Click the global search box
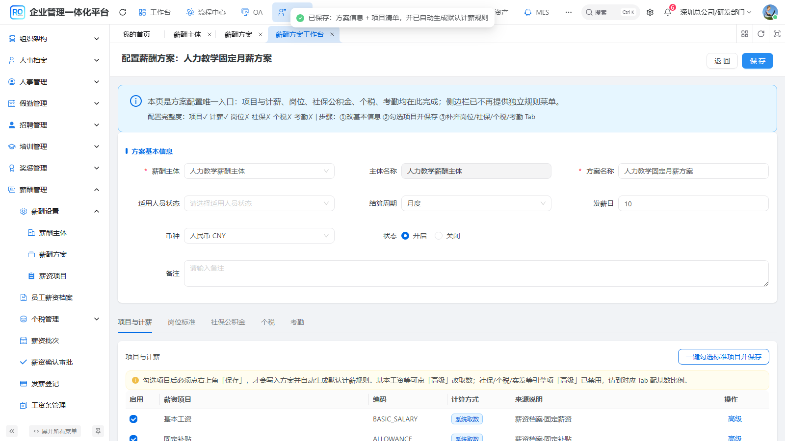 click(610, 12)
